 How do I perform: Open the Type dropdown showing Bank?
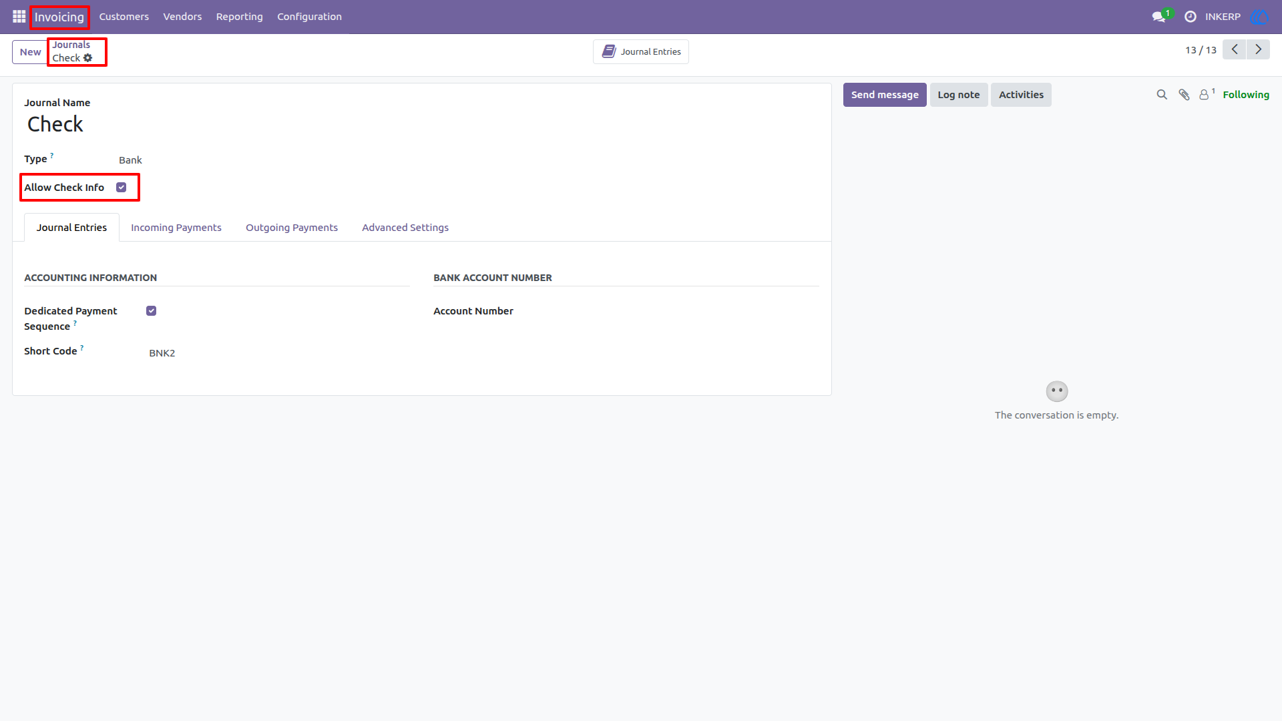click(130, 160)
